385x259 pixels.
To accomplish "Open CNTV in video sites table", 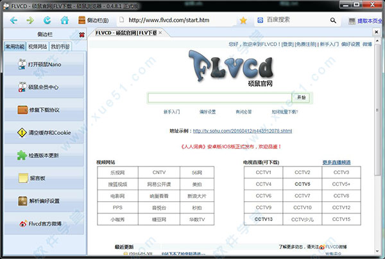I will tap(159, 172).
